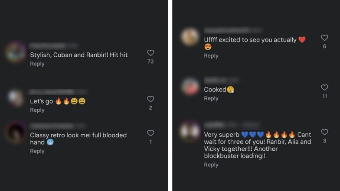Open avatar of 'Let's go' commenter
Image resolution: width=340 pixels, height=191 pixels.
[x=16, y=98]
